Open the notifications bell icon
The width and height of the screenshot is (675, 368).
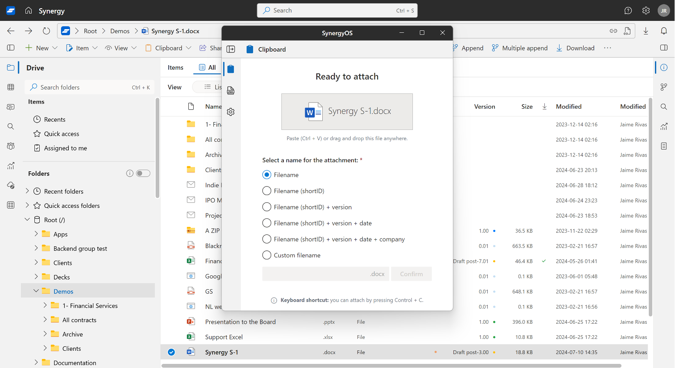point(664,31)
